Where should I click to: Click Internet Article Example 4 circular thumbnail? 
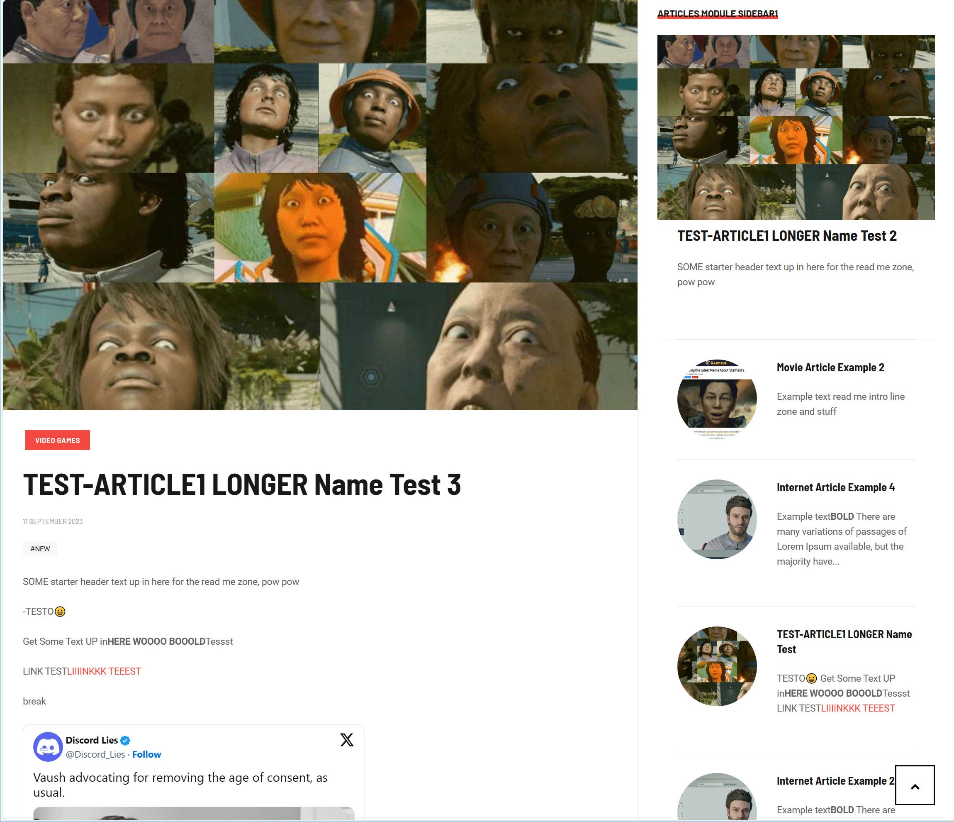tap(717, 519)
